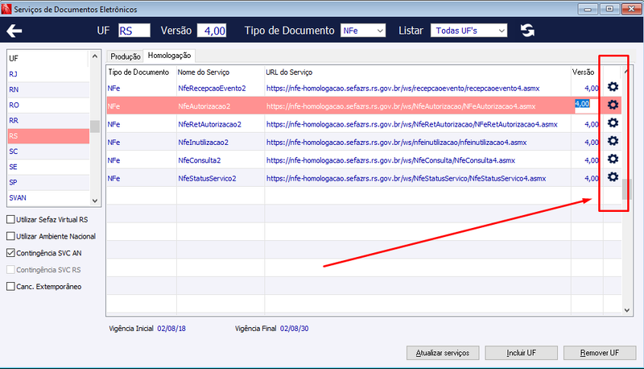644x369 pixels.
Task: Select RS in the UF list
Action: pos(48,136)
